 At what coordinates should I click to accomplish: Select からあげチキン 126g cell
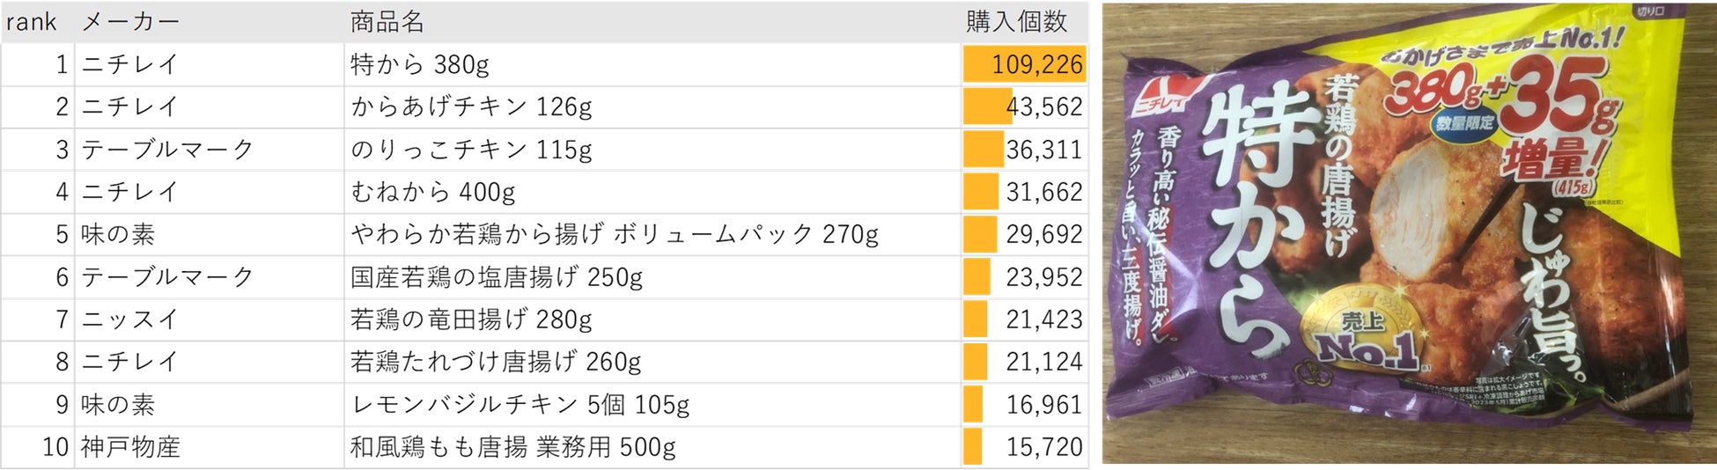click(471, 106)
